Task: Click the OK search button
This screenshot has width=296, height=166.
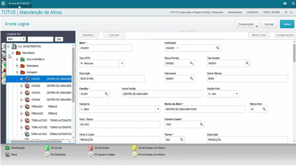Action: 59,39
